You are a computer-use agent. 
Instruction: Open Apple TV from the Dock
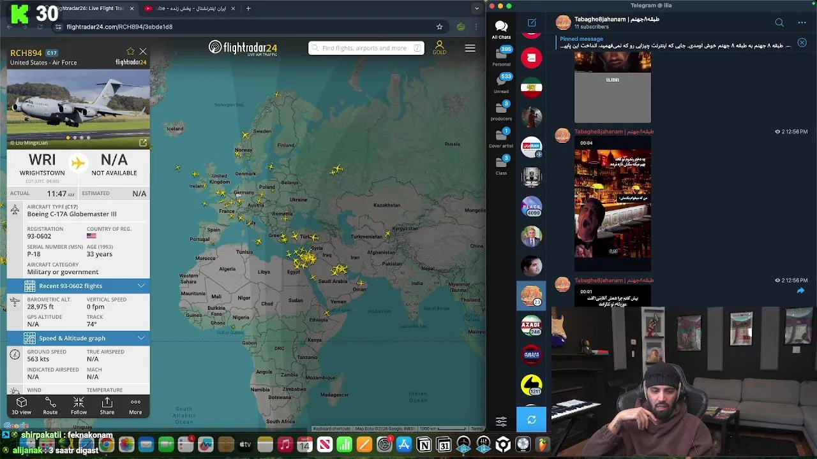point(245,444)
